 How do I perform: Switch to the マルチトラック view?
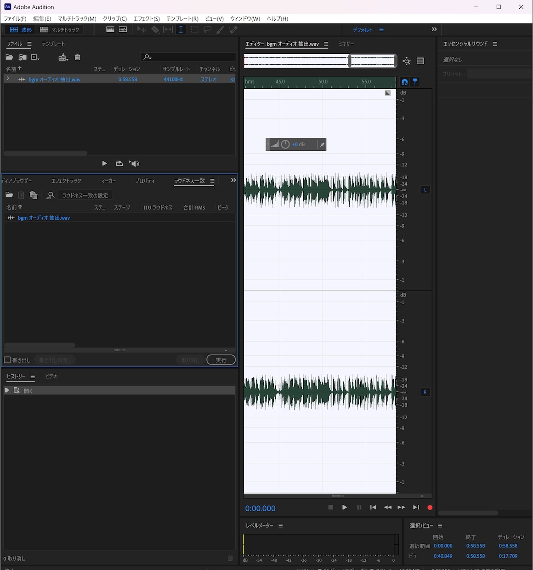pos(60,29)
